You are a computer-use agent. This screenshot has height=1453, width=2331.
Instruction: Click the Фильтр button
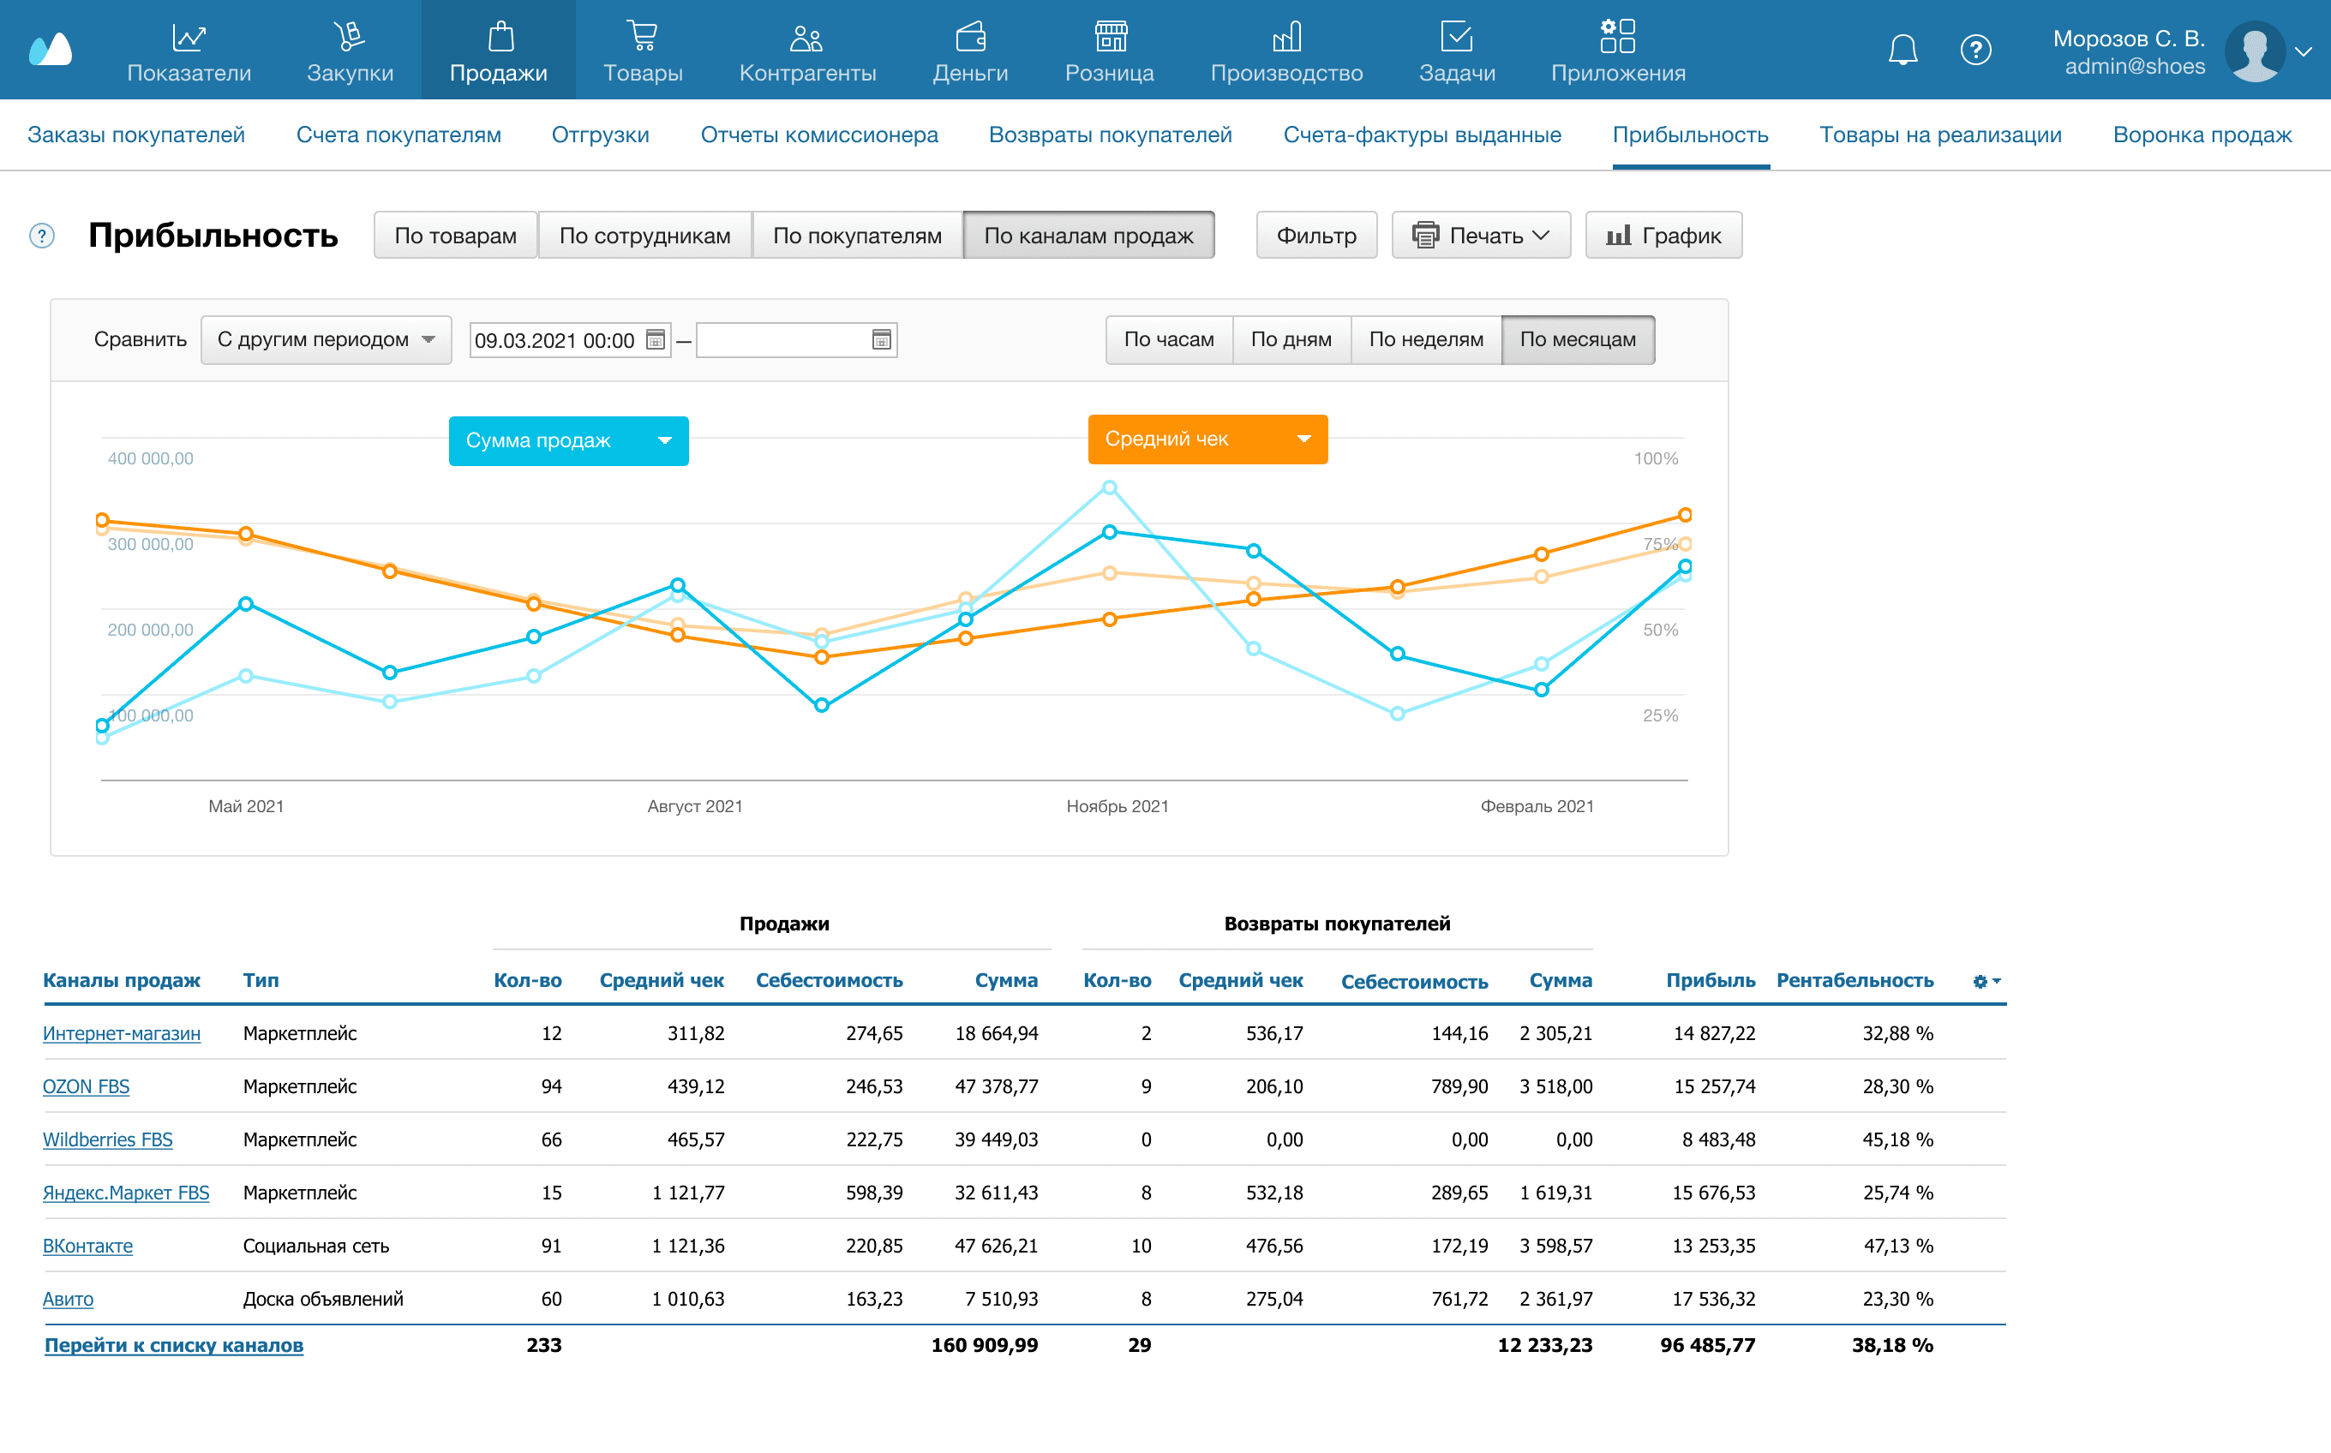[1316, 236]
